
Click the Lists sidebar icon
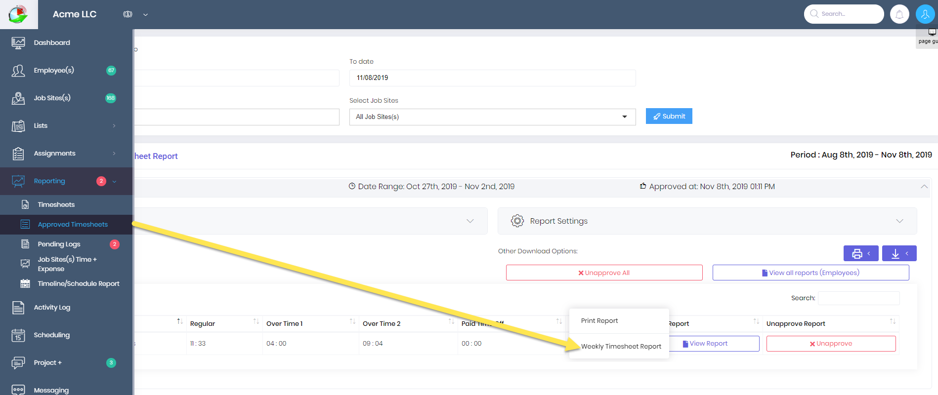pos(18,126)
